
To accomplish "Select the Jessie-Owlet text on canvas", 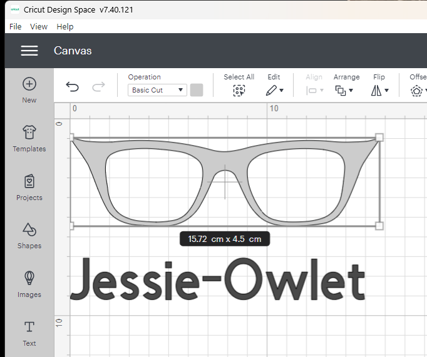I will click(218, 280).
